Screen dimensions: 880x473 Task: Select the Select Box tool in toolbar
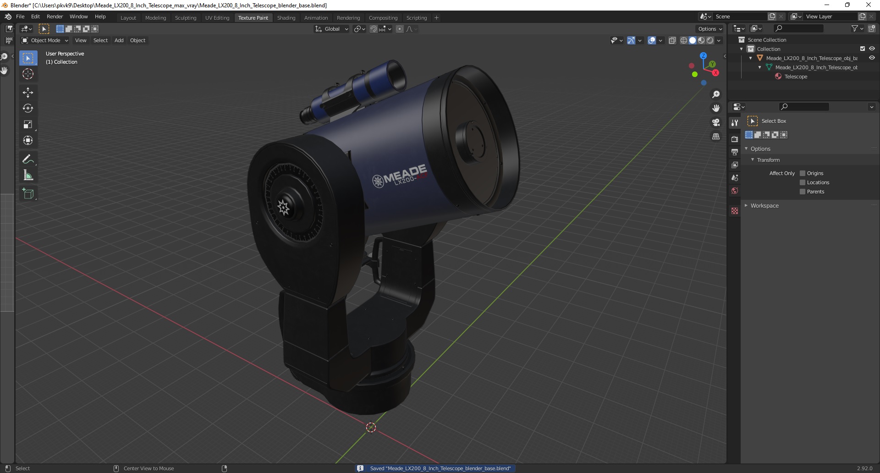coord(28,58)
